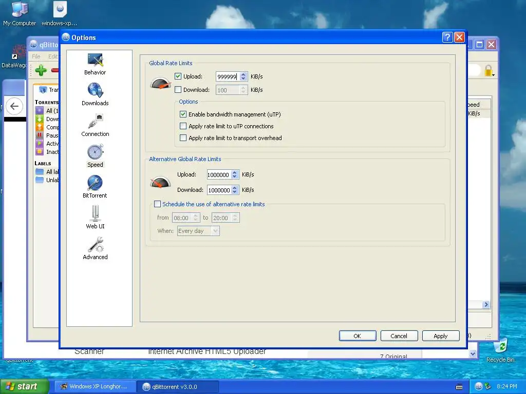Click the yellow lock icon in qBittorrent toolbar
This screenshot has height=394, width=526.
click(x=489, y=71)
